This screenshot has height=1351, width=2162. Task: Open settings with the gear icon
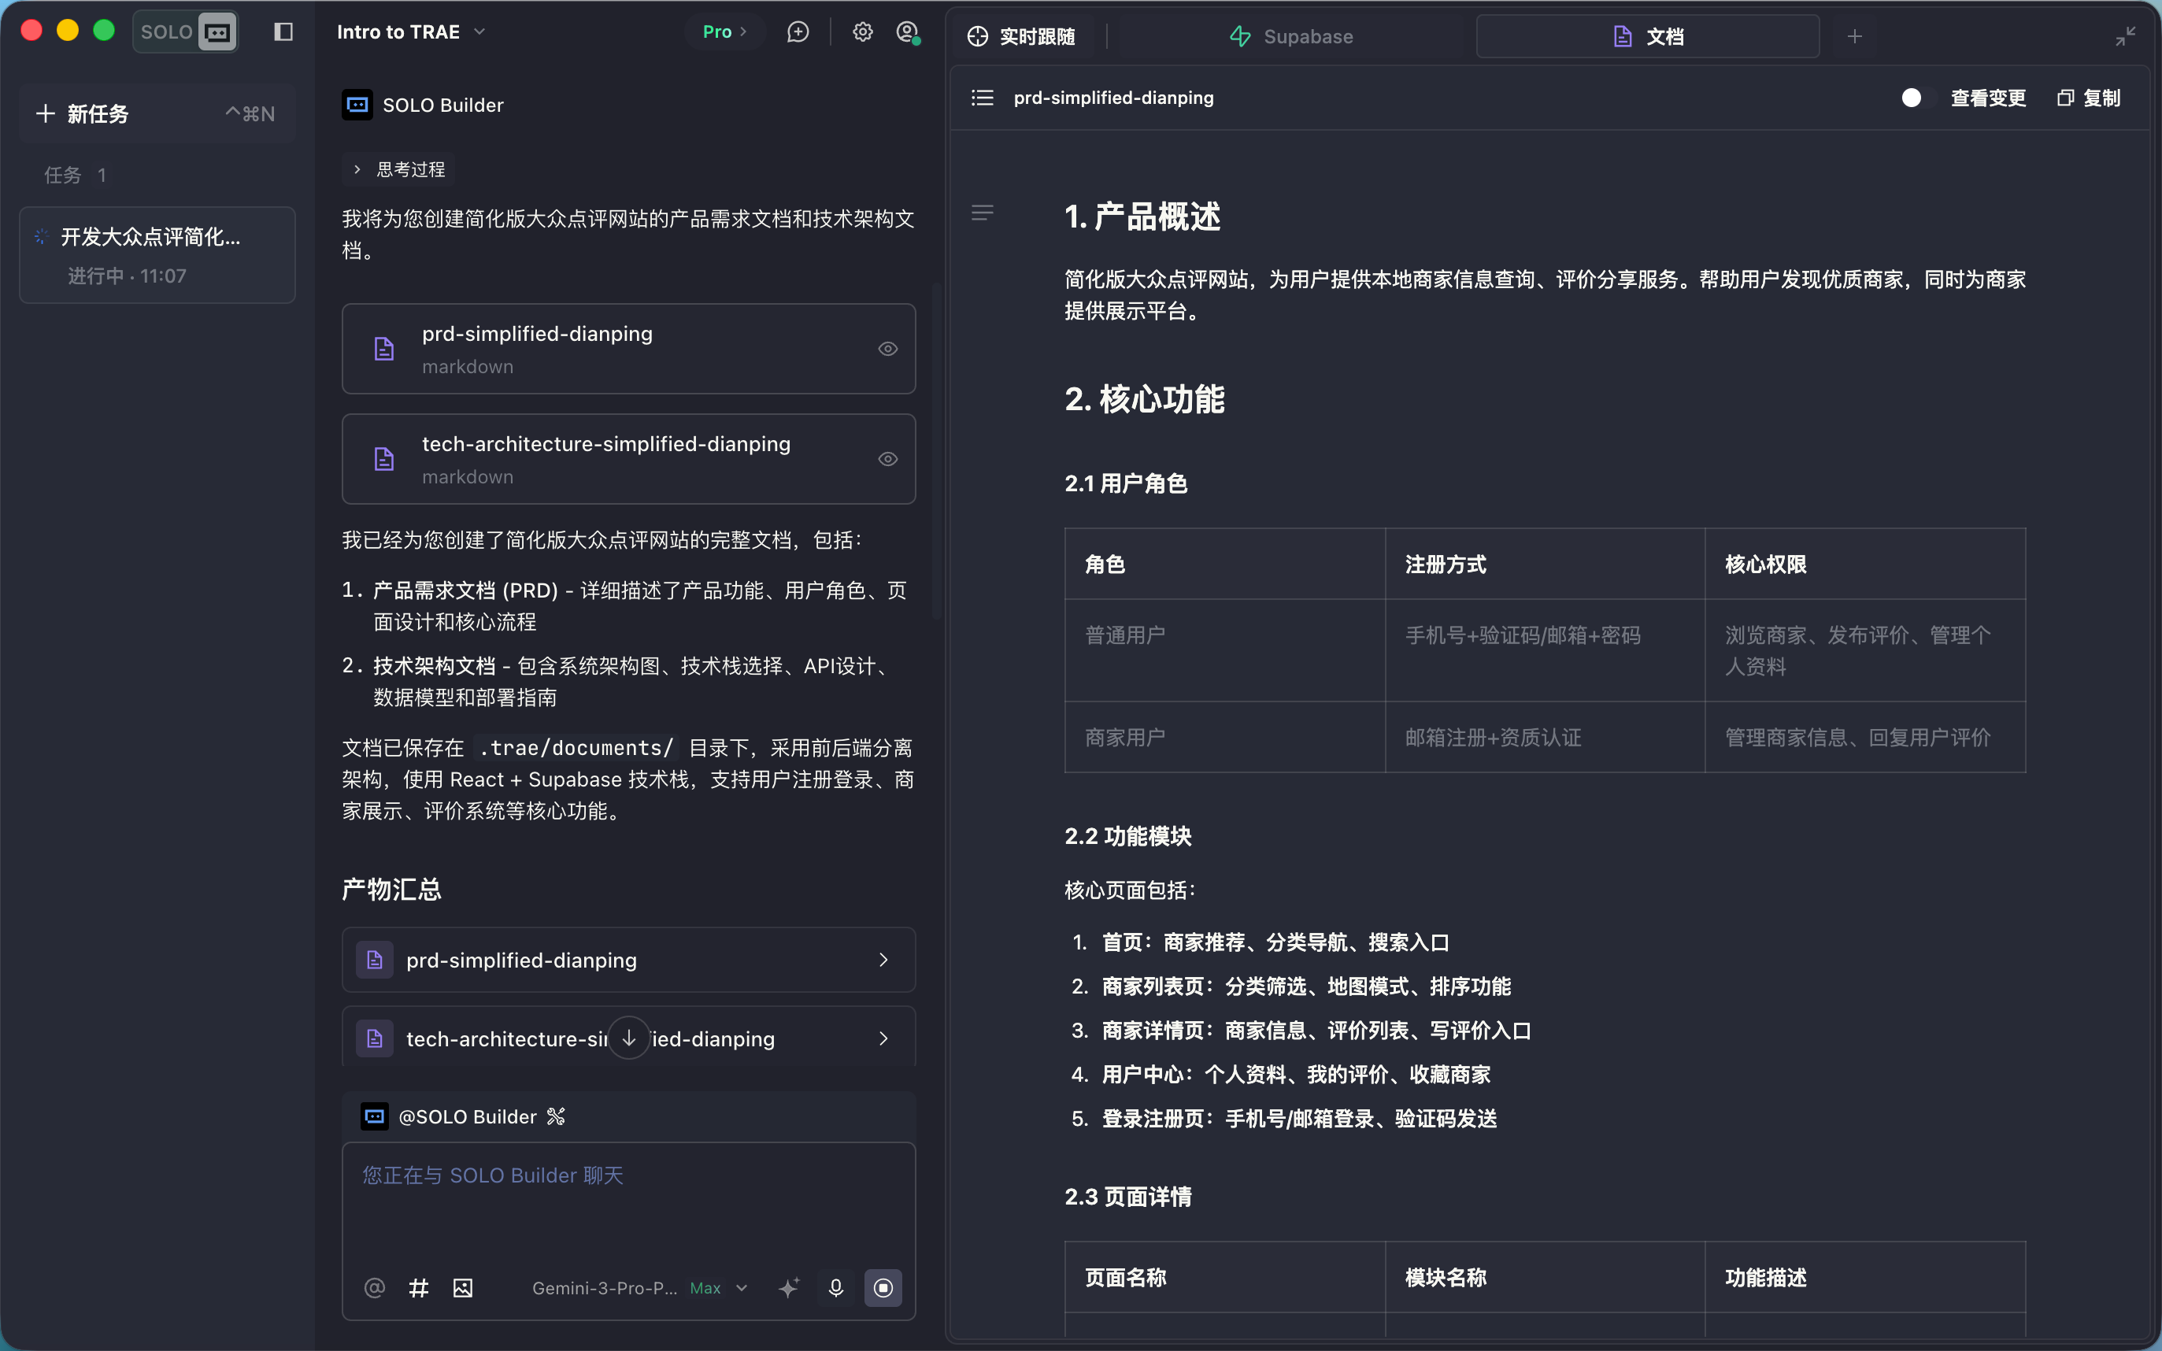coord(861,31)
